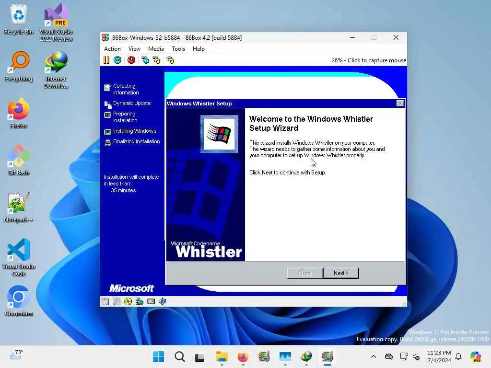Click the red ACPI shutdown power icon
The width and height of the screenshot is (491, 368).
pos(131,60)
